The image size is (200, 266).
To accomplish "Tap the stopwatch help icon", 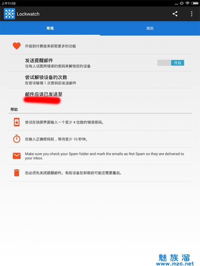I will pos(17,139).
